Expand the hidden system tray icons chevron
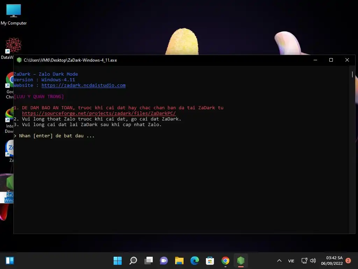The width and height of the screenshot is (358, 269). click(x=279, y=261)
